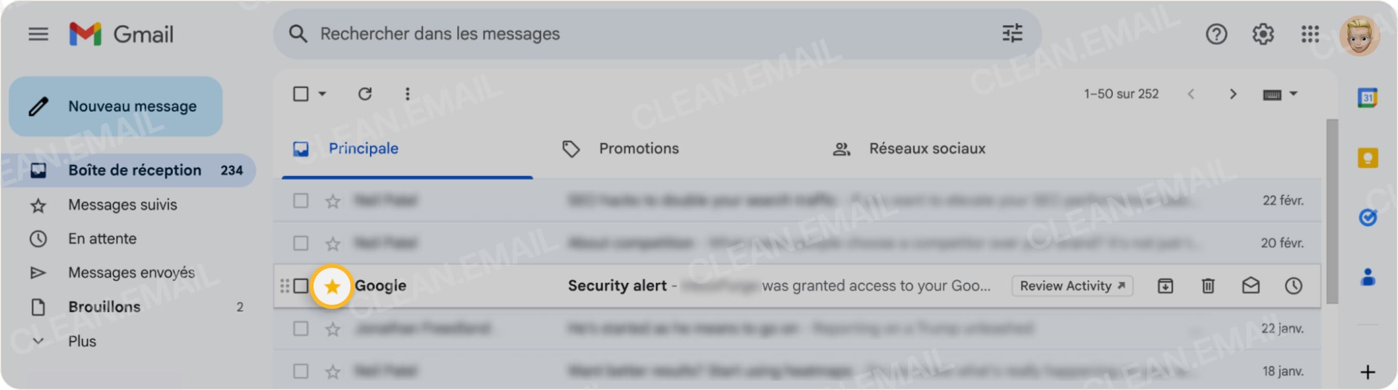This screenshot has height=390, width=1398.
Task: Snooze the Google Security alert email
Action: tap(1294, 286)
